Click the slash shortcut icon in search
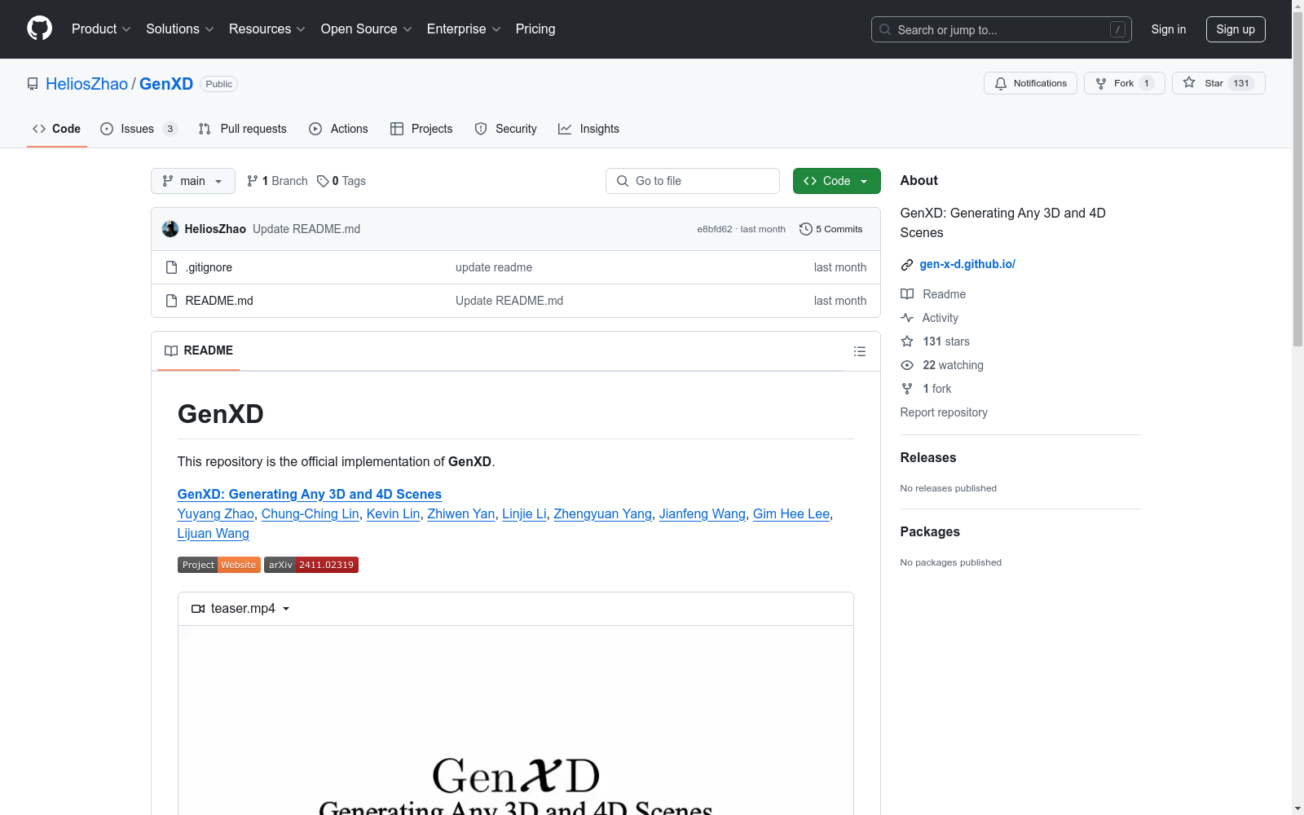 click(x=1117, y=29)
